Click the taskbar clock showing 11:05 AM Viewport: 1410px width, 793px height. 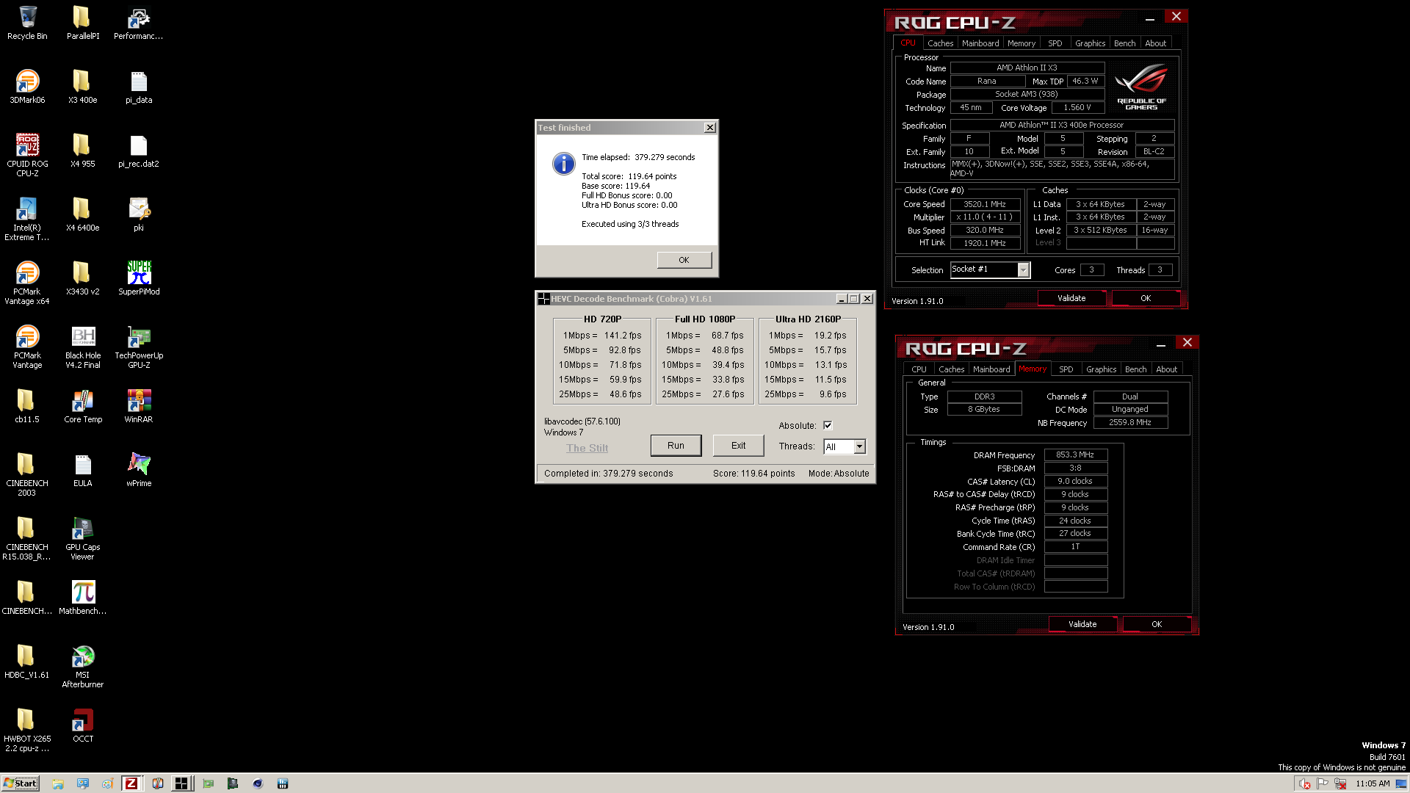click(1373, 783)
